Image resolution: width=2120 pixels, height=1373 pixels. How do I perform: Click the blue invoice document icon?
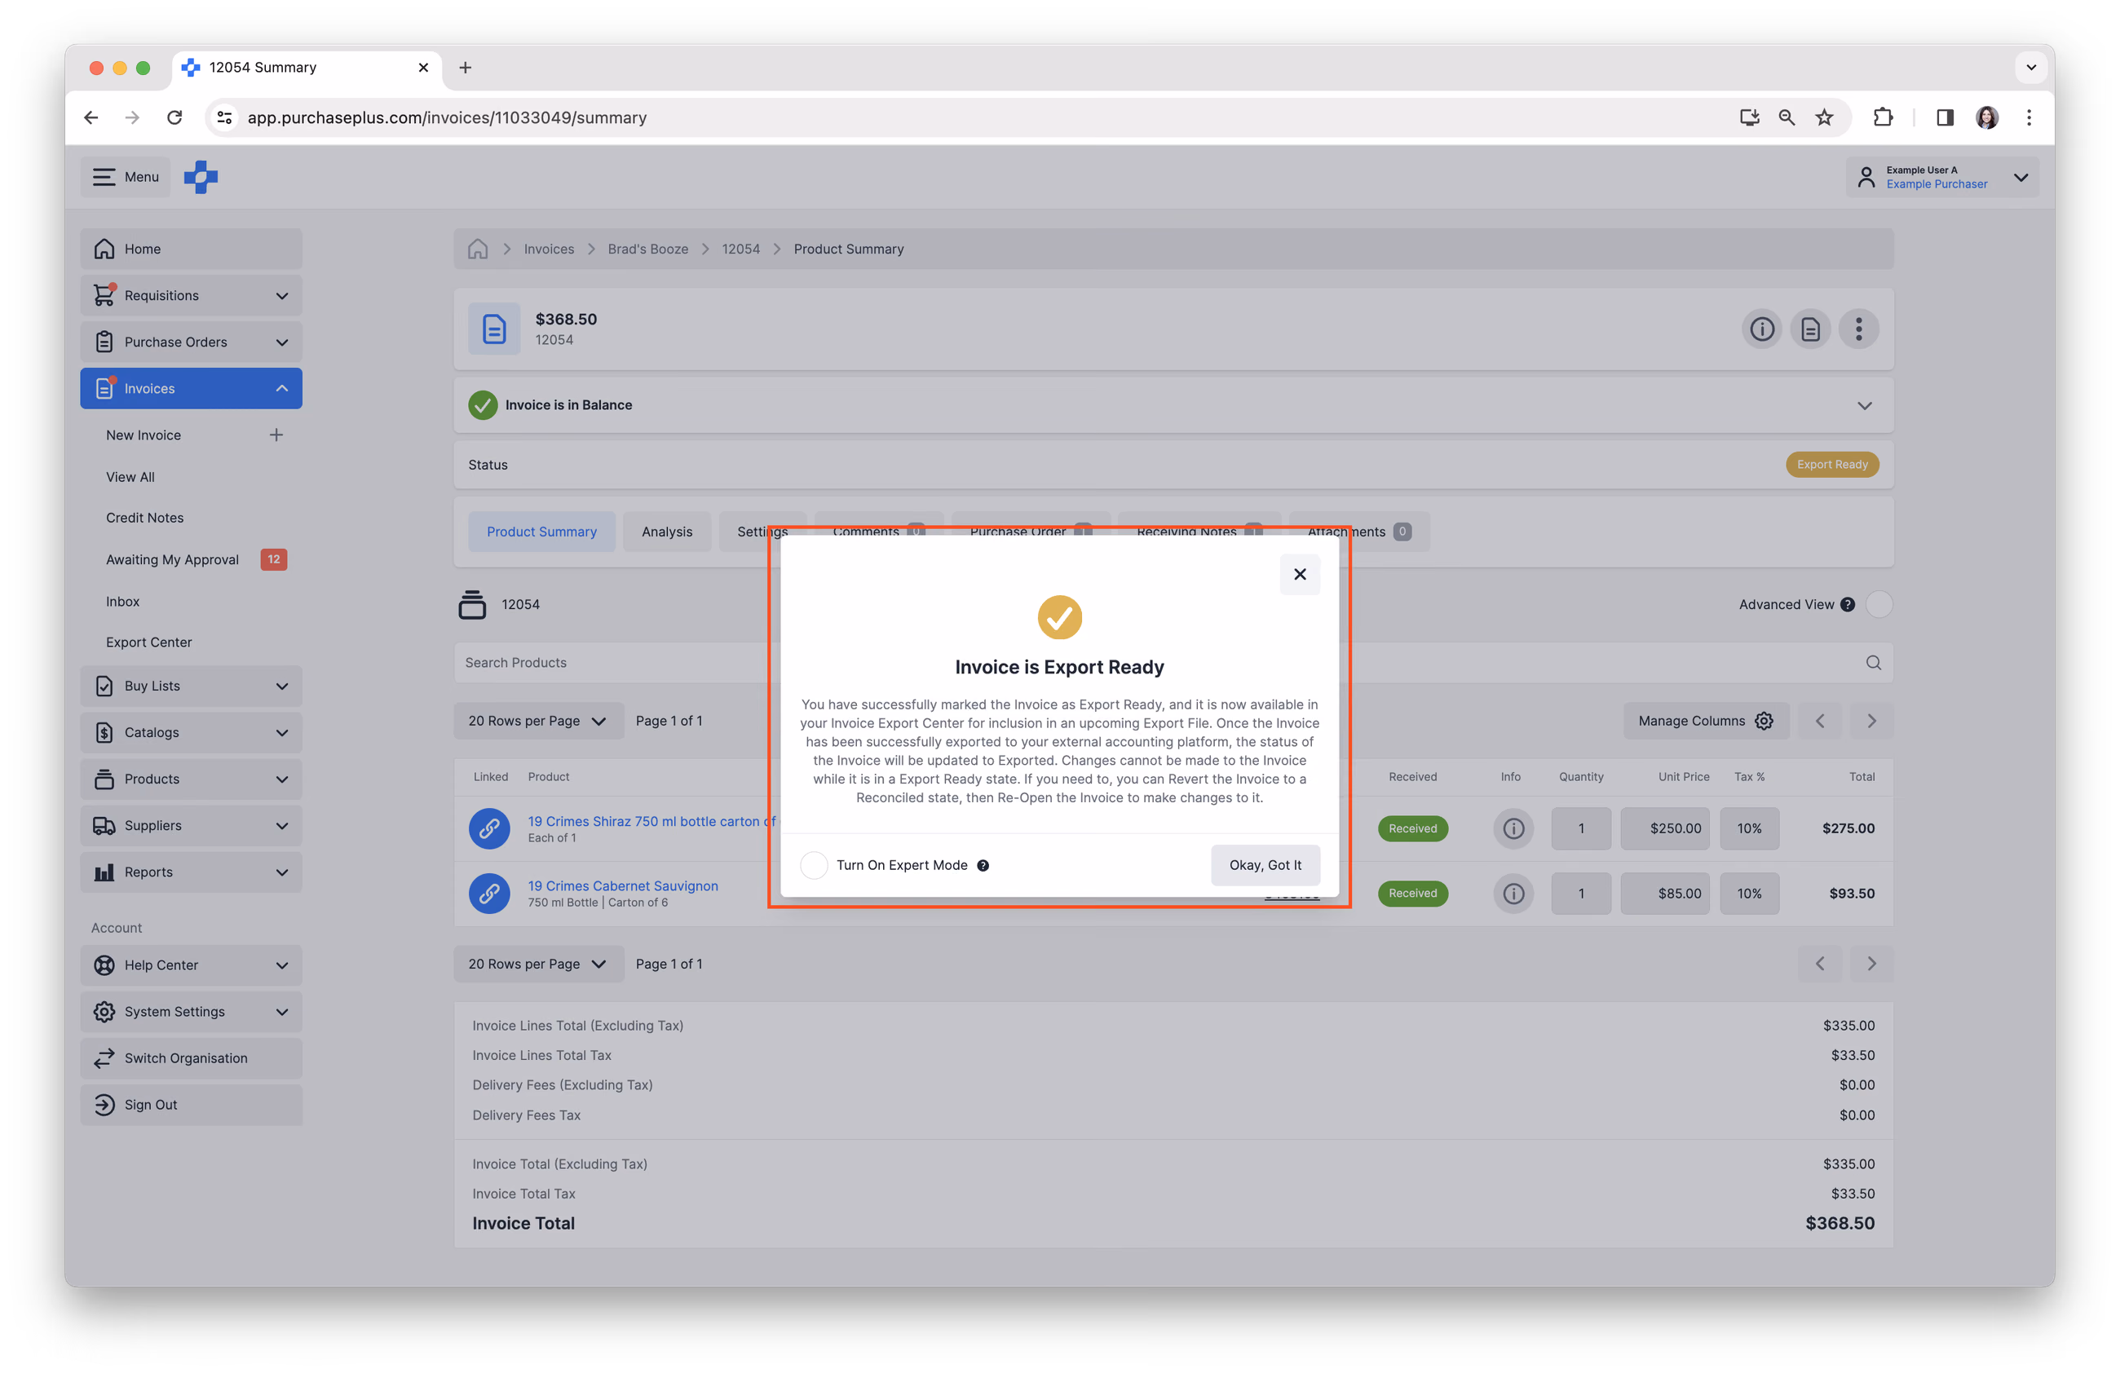[x=494, y=329]
